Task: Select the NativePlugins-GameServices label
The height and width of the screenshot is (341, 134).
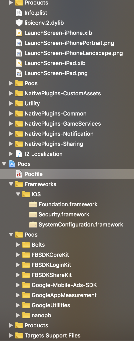Action: click(x=63, y=124)
